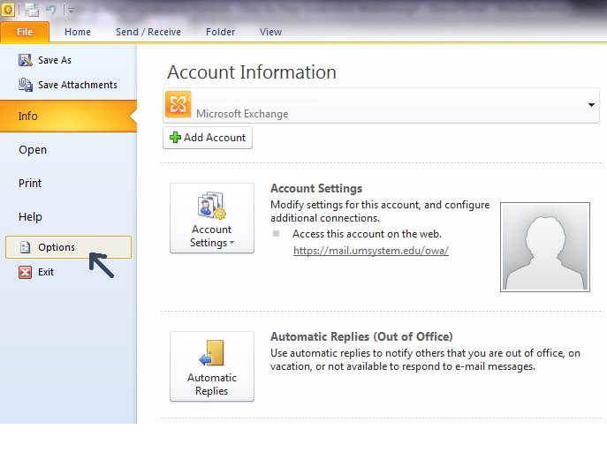
Task: Click the Save Attachments icon
Action: tap(25, 85)
